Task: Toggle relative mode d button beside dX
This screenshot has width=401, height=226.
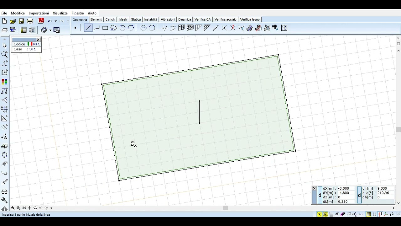Action: click(x=320, y=195)
